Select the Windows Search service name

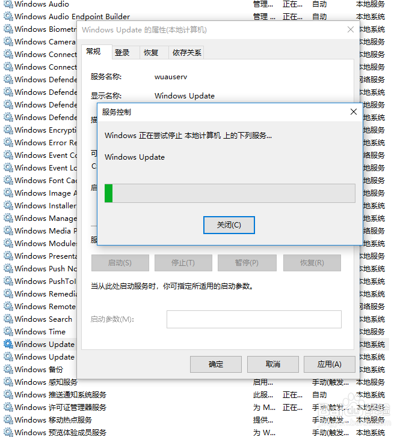(43, 319)
